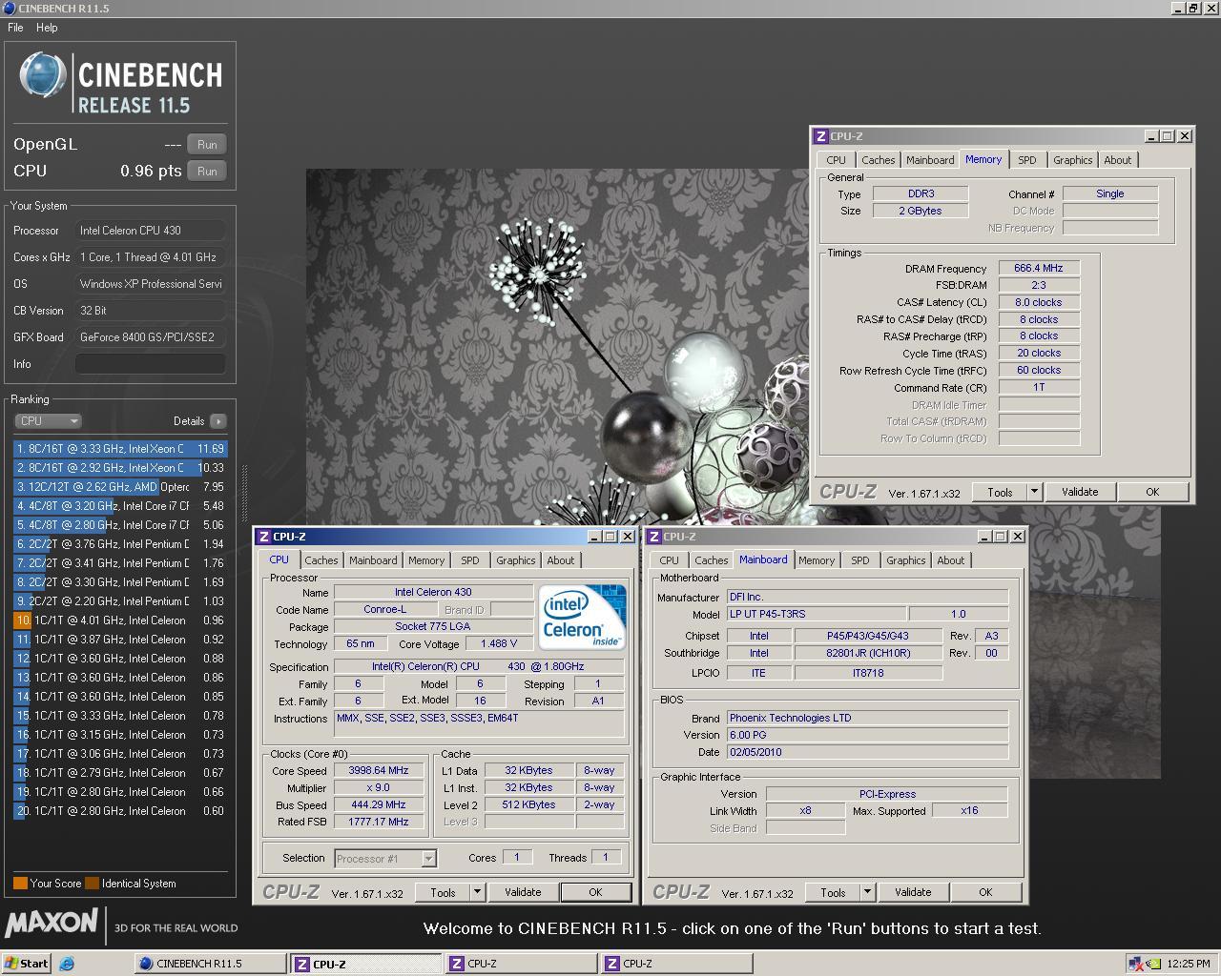1221x976 pixels.
Task: Select Mainboard tab in CPU-Z Memory window
Action: pyautogui.click(x=930, y=160)
